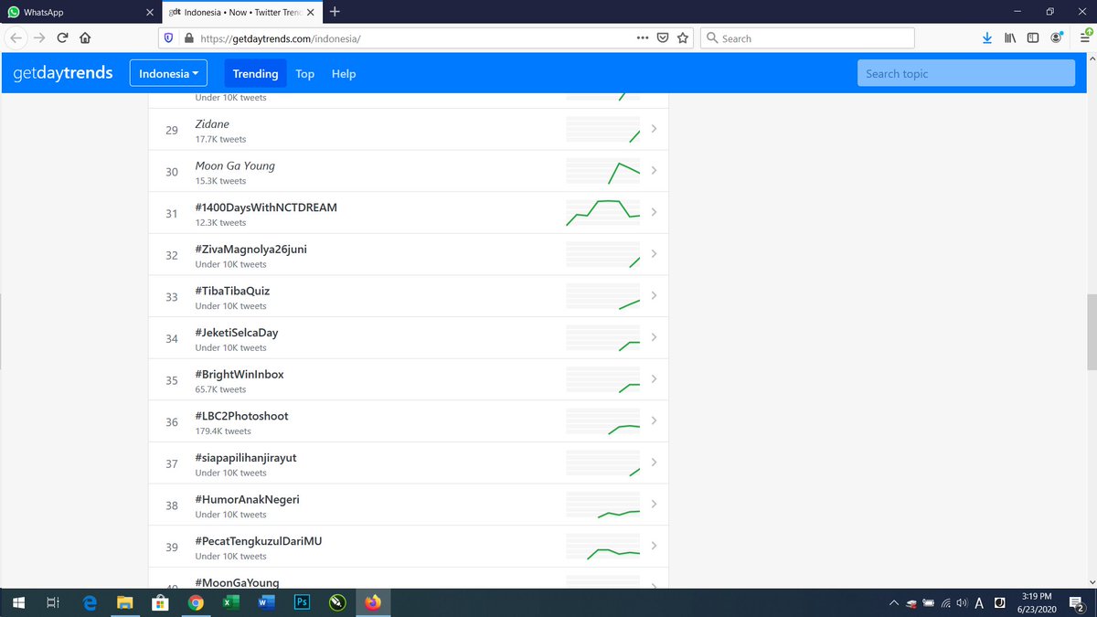Click the Firefox forward arrow button
The height and width of the screenshot is (617, 1097).
(x=39, y=38)
